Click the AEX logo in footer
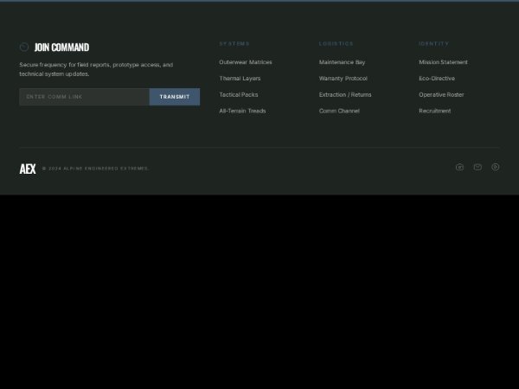 click(x=28, y=169)
